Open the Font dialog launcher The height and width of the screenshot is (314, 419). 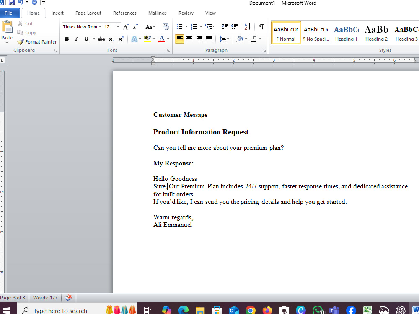168,51
